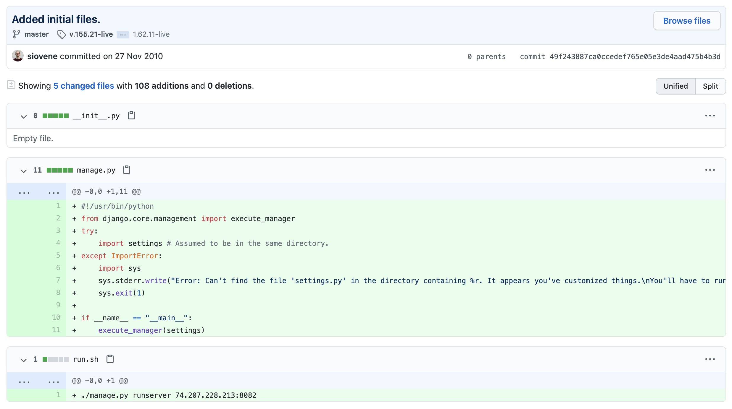Open the 5 changed files link
Viewport: 732px width, 409px height.
[84, 86]
